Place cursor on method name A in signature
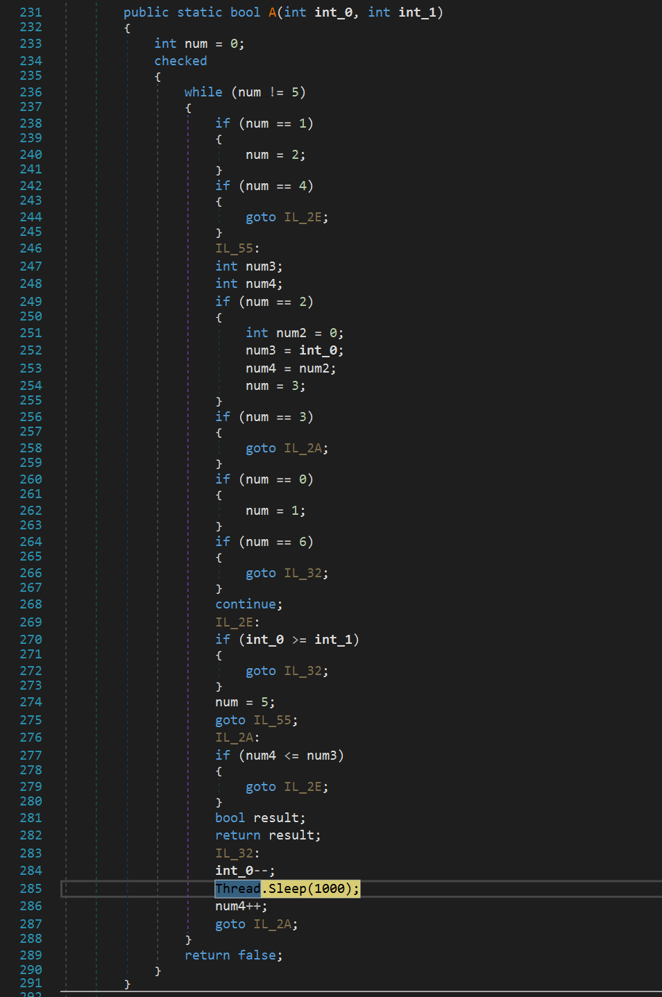The width and height of the screenshot is (662, 997). (x=272, y=12)
